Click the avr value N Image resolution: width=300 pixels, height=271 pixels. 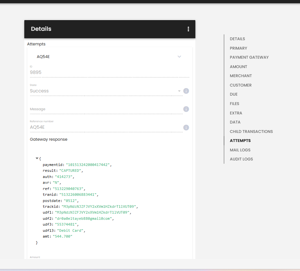[x=56, y=183]
